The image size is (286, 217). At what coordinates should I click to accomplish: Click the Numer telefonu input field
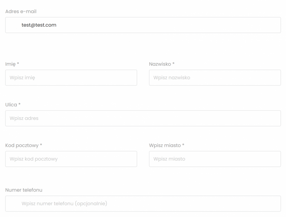[x=143, y=204]
